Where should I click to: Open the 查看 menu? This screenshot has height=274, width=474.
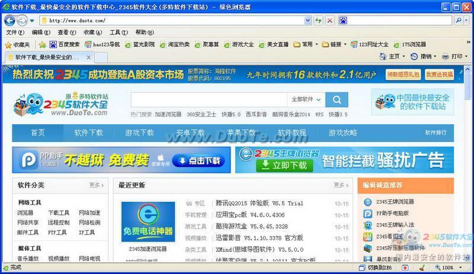coord(67,33)
